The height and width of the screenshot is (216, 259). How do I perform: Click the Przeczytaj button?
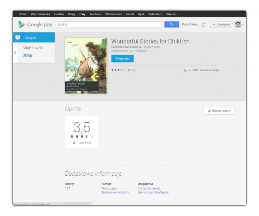(122, 59)
